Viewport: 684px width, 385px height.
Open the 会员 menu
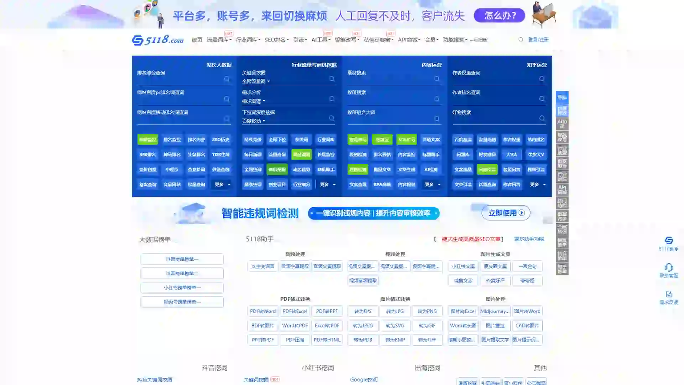432,40
